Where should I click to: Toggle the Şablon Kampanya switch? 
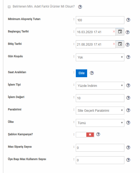(85, 134)
